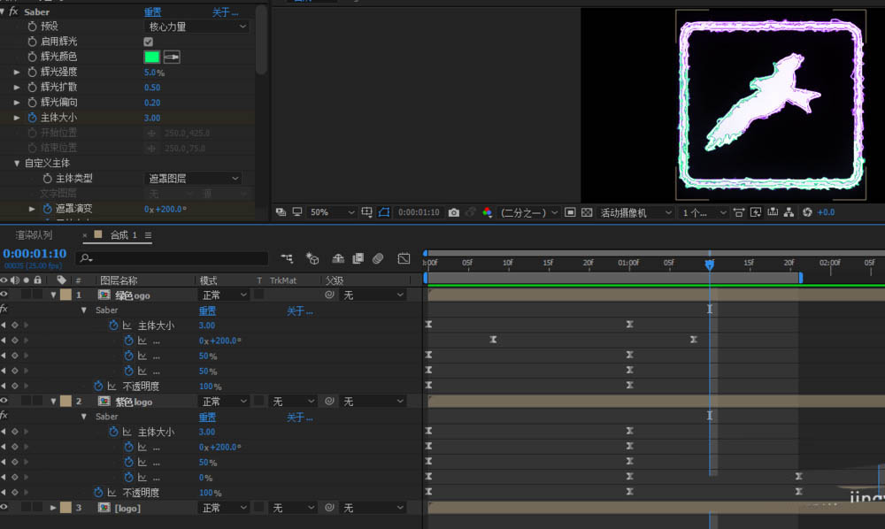Open the 活动摄像机 camera view dropdown
The image size is (885, 529).
click(x=635, y=212)
